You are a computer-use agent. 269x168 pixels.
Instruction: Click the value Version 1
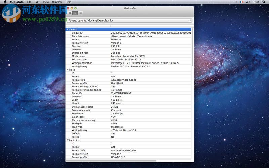tap(116, 43)
